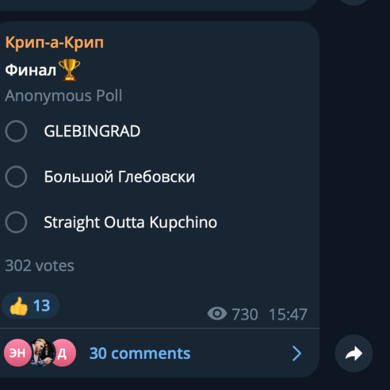Select the Большой Глебовски radio circle

(16, 177)
